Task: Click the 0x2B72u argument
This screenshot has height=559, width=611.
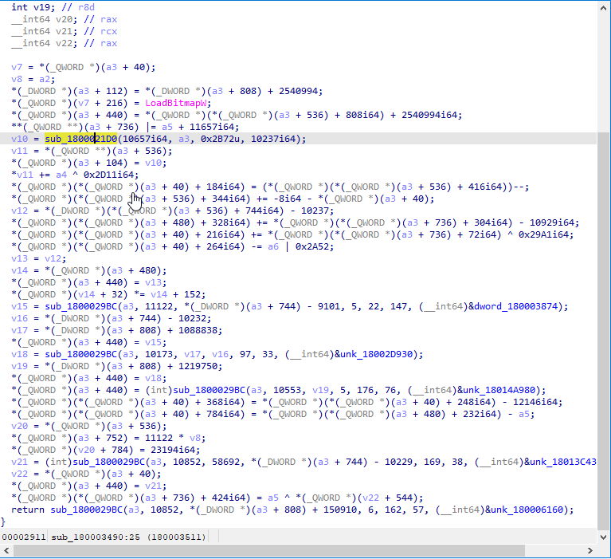Action: click(x=220, y=139)
